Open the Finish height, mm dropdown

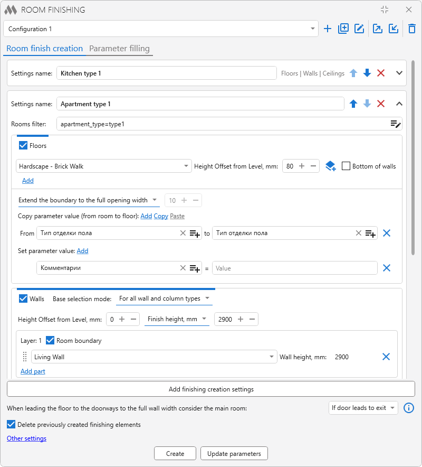pos(177,319)
